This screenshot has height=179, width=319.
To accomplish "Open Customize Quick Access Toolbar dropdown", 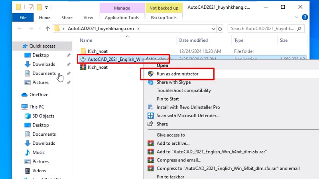I will [47, 7].
